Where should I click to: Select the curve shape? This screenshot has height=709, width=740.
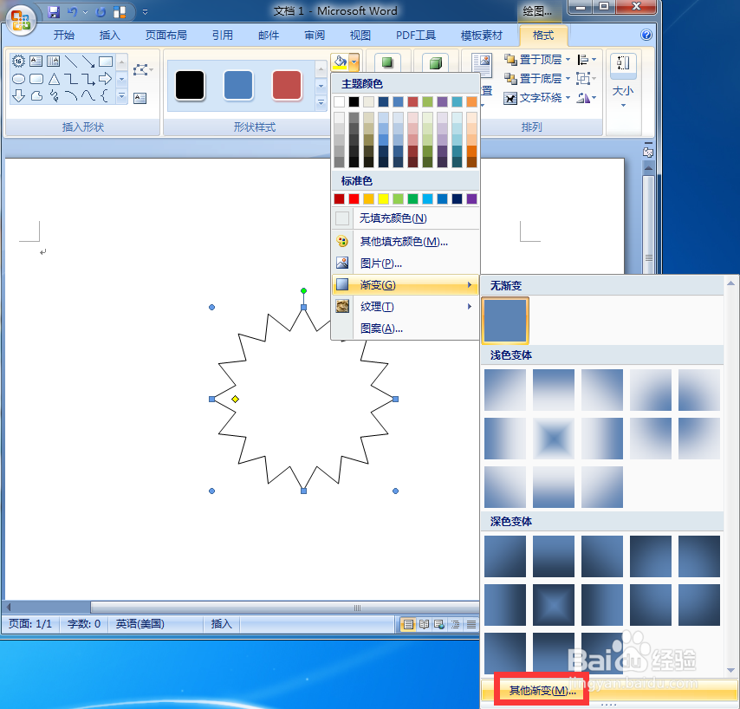pos(88,96)
